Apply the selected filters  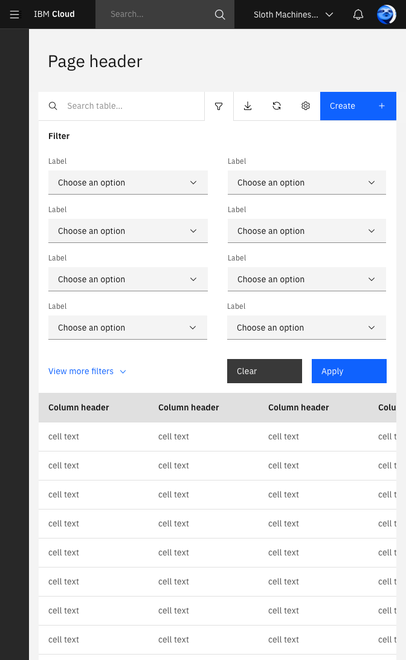click(349, 371)
